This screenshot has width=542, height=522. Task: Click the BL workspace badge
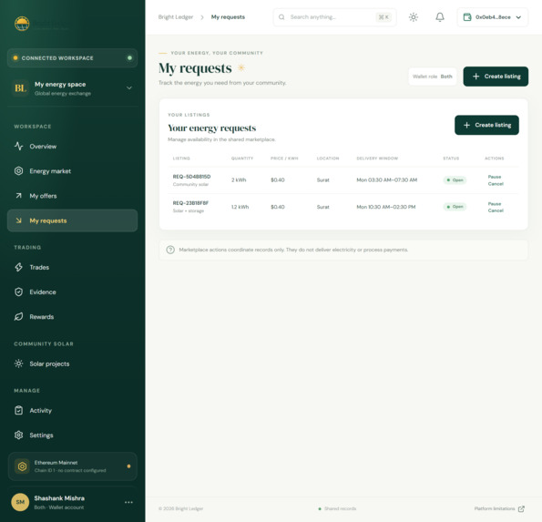[x=20, y=88]
